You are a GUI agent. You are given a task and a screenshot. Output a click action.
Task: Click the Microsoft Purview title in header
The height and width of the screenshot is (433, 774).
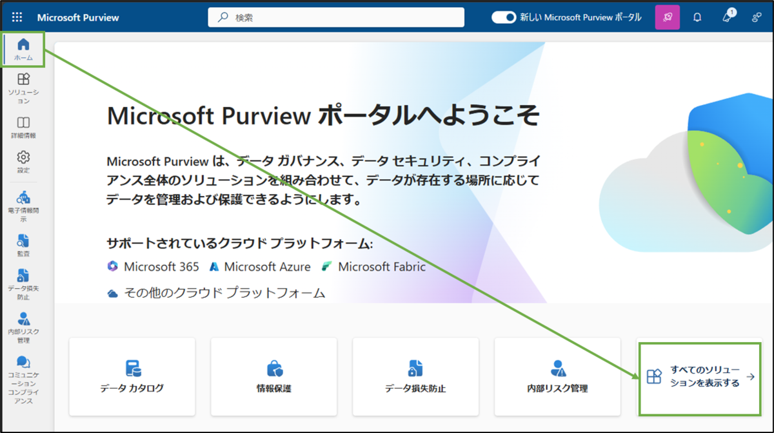78,17
